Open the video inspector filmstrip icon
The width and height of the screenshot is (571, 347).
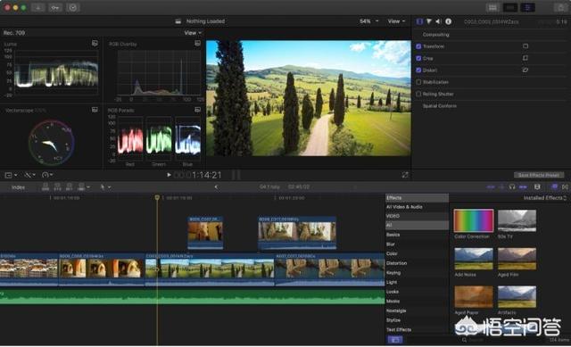click(419, 21)
